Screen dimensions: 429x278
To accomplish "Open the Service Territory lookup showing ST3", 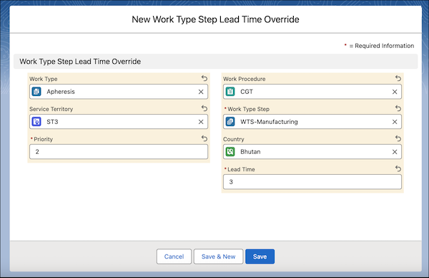I will point(119,122).
